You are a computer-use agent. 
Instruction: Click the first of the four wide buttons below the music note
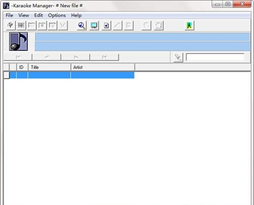(x=18, y=57)
